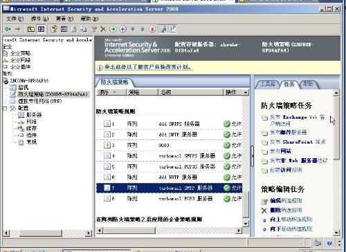This screenshot has height=252, width=346.
Task: Click the green Back arrow in toolbar
Action: (8, 29)
